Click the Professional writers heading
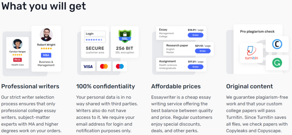292x135 pixels. tap(30, 86)
